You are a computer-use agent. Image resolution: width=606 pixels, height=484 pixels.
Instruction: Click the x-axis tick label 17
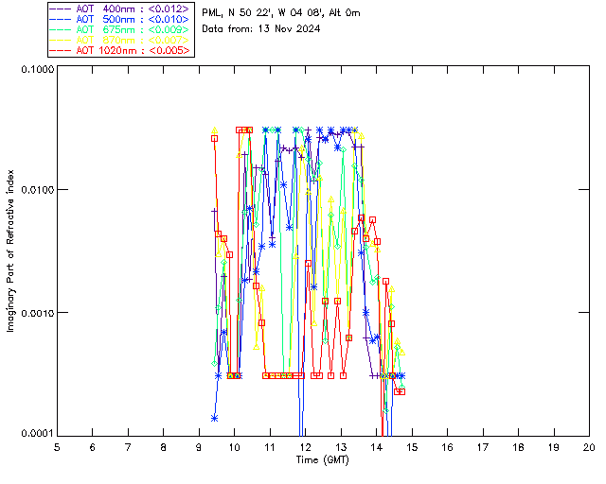483,447
